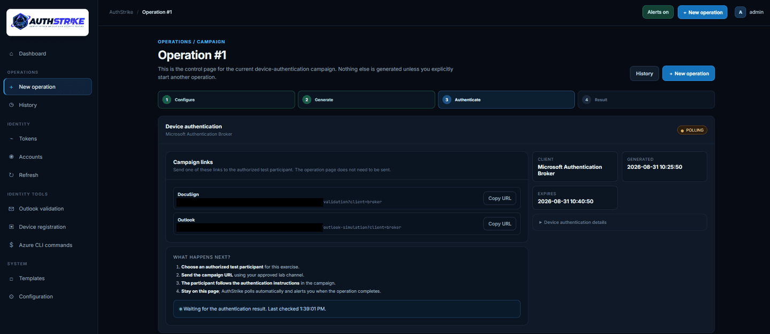The image size is (770, 334).
Task: Open sidebar History via its clock icon
Action: (12, 105)
